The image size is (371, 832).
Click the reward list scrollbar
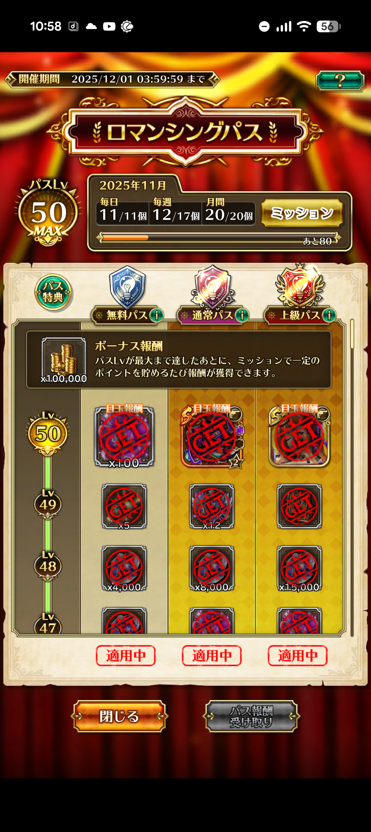coord(352,477)
